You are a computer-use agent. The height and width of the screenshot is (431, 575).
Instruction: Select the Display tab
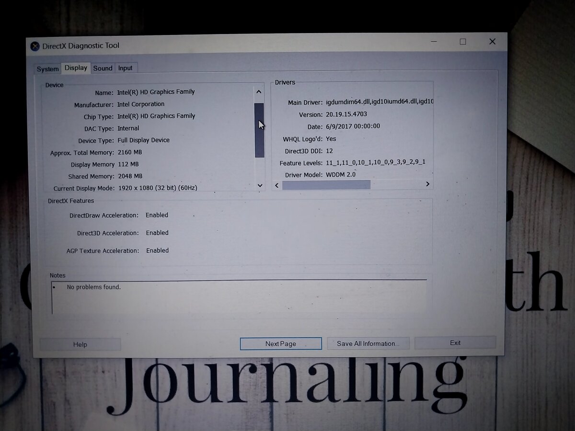tap(76, 68)
